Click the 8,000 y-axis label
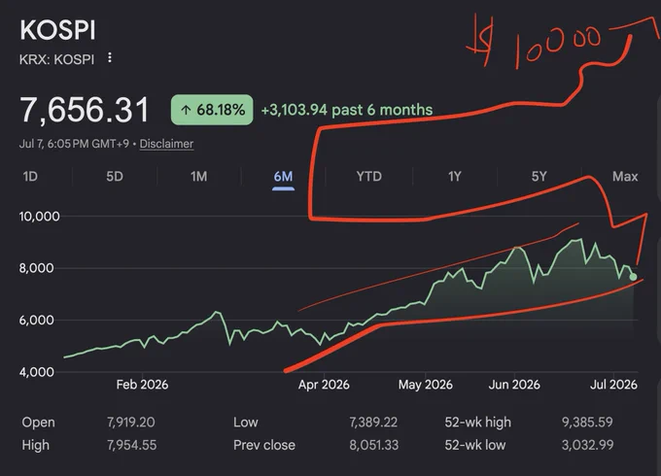This screenshot has height=476, width=661. point(36,268)
